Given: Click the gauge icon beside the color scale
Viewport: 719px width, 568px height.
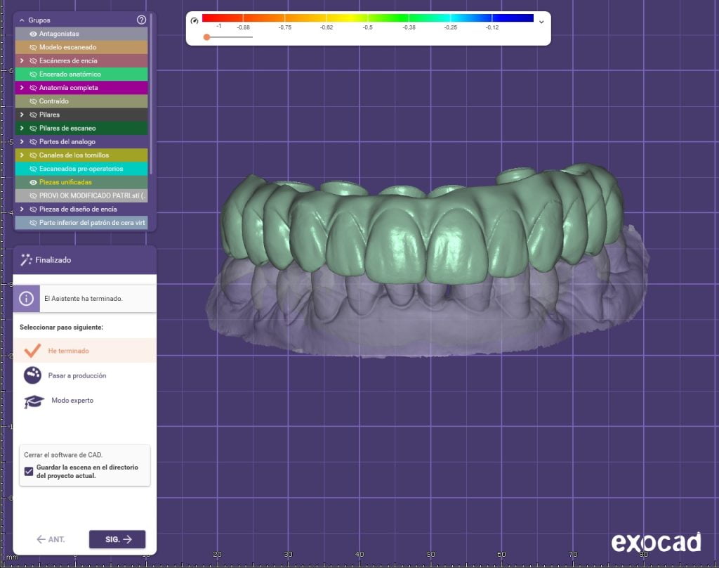Looking at the screenshot, I should point(194,21).
